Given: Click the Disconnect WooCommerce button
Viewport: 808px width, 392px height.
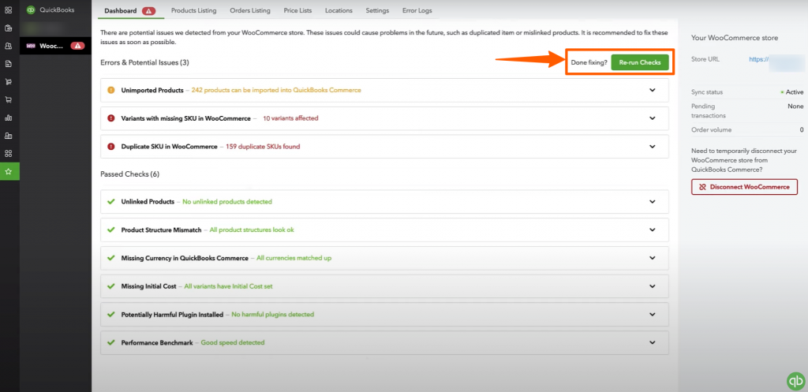Looking at the screenshot, I should (x=744, y=187).
